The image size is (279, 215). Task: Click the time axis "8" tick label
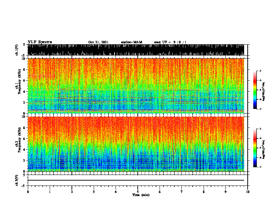tap(204, 192)
